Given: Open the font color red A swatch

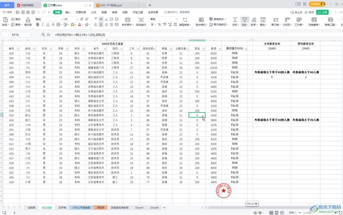Looking at the screenshot, I should 80,25.
